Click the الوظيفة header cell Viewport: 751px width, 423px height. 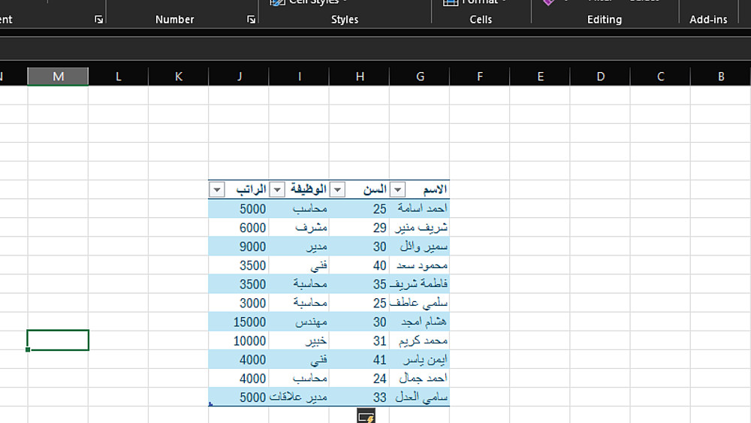coord(299,189)
